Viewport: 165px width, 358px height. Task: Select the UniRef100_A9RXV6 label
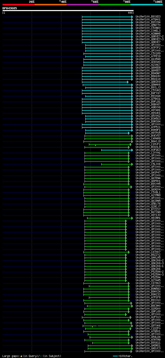coord(148,107)
